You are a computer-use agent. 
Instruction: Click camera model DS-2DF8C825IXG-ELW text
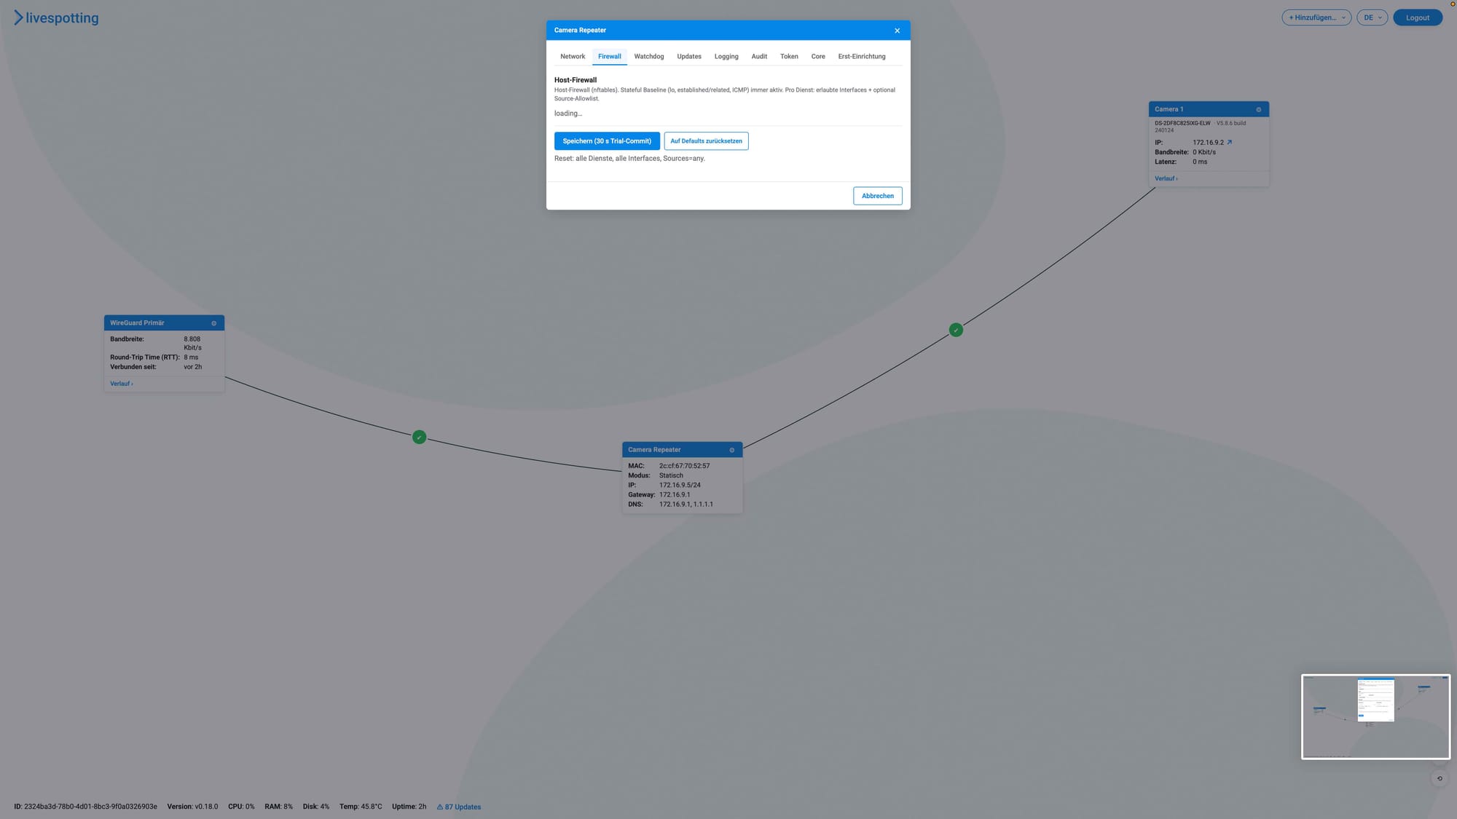[x=1182, y=123]
